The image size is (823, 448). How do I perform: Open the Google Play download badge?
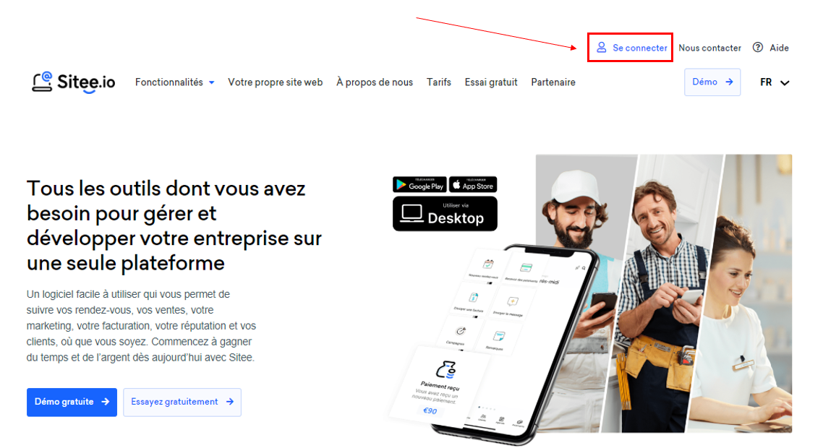(x=419, y=185)
